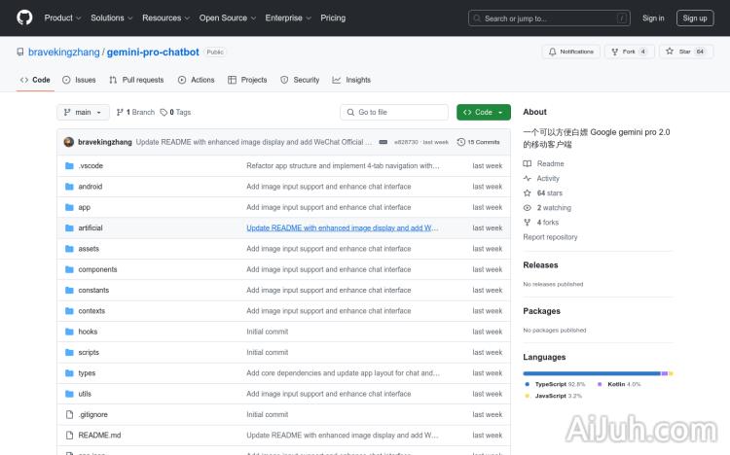Click the JavaScript 3.2% language entry
The image size is (730, 455).
point(554,396)
